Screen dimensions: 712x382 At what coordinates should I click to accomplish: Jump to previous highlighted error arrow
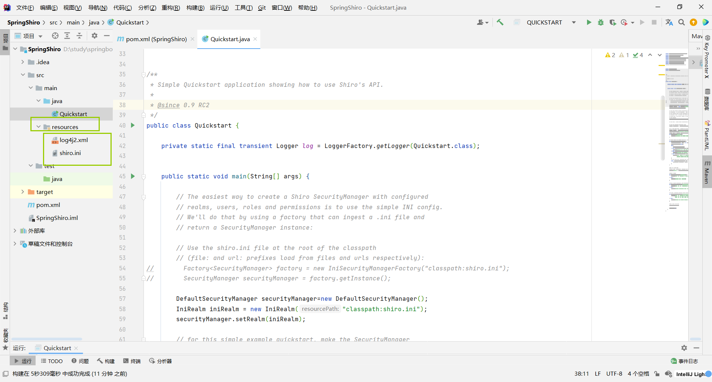(x=650, y=55)
